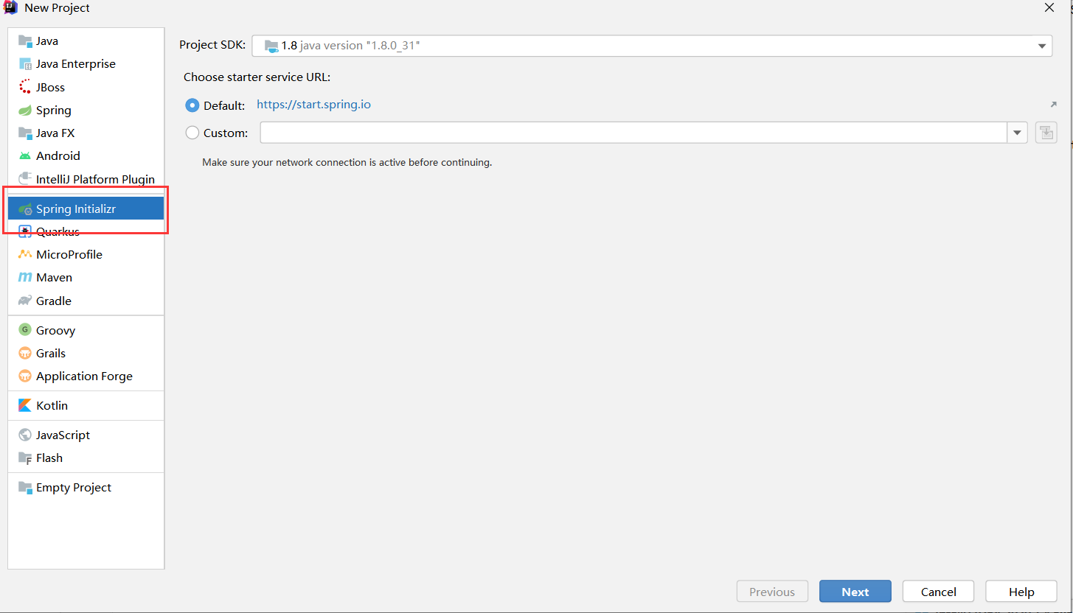Viewport: 1073px width, 613px height.
Task: Select Gradle project type
Action: (x=86, y=301)
